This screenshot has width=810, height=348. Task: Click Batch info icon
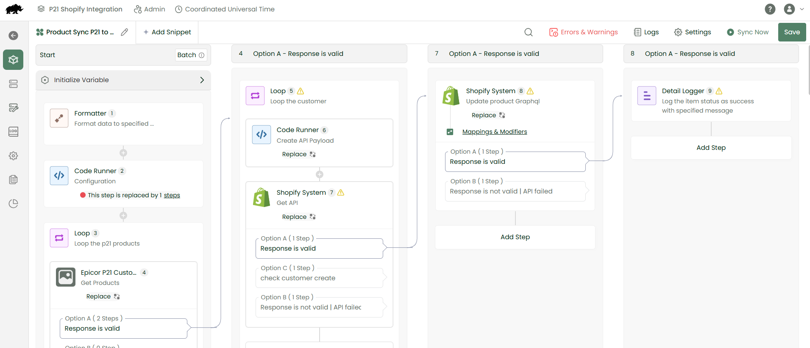pyautogui.click(x=202, y=55)
